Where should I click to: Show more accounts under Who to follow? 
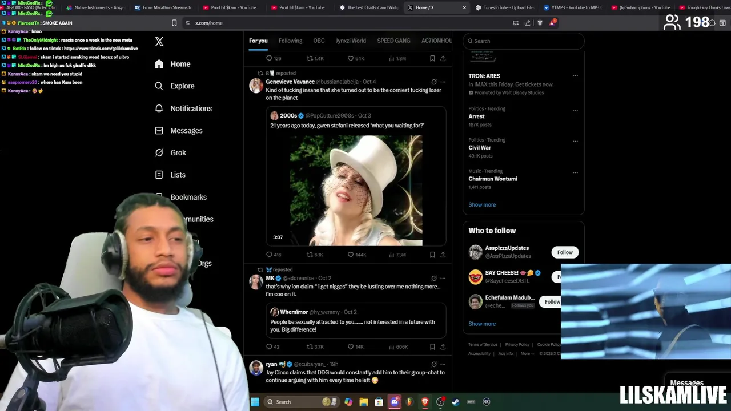click(482, 324)
